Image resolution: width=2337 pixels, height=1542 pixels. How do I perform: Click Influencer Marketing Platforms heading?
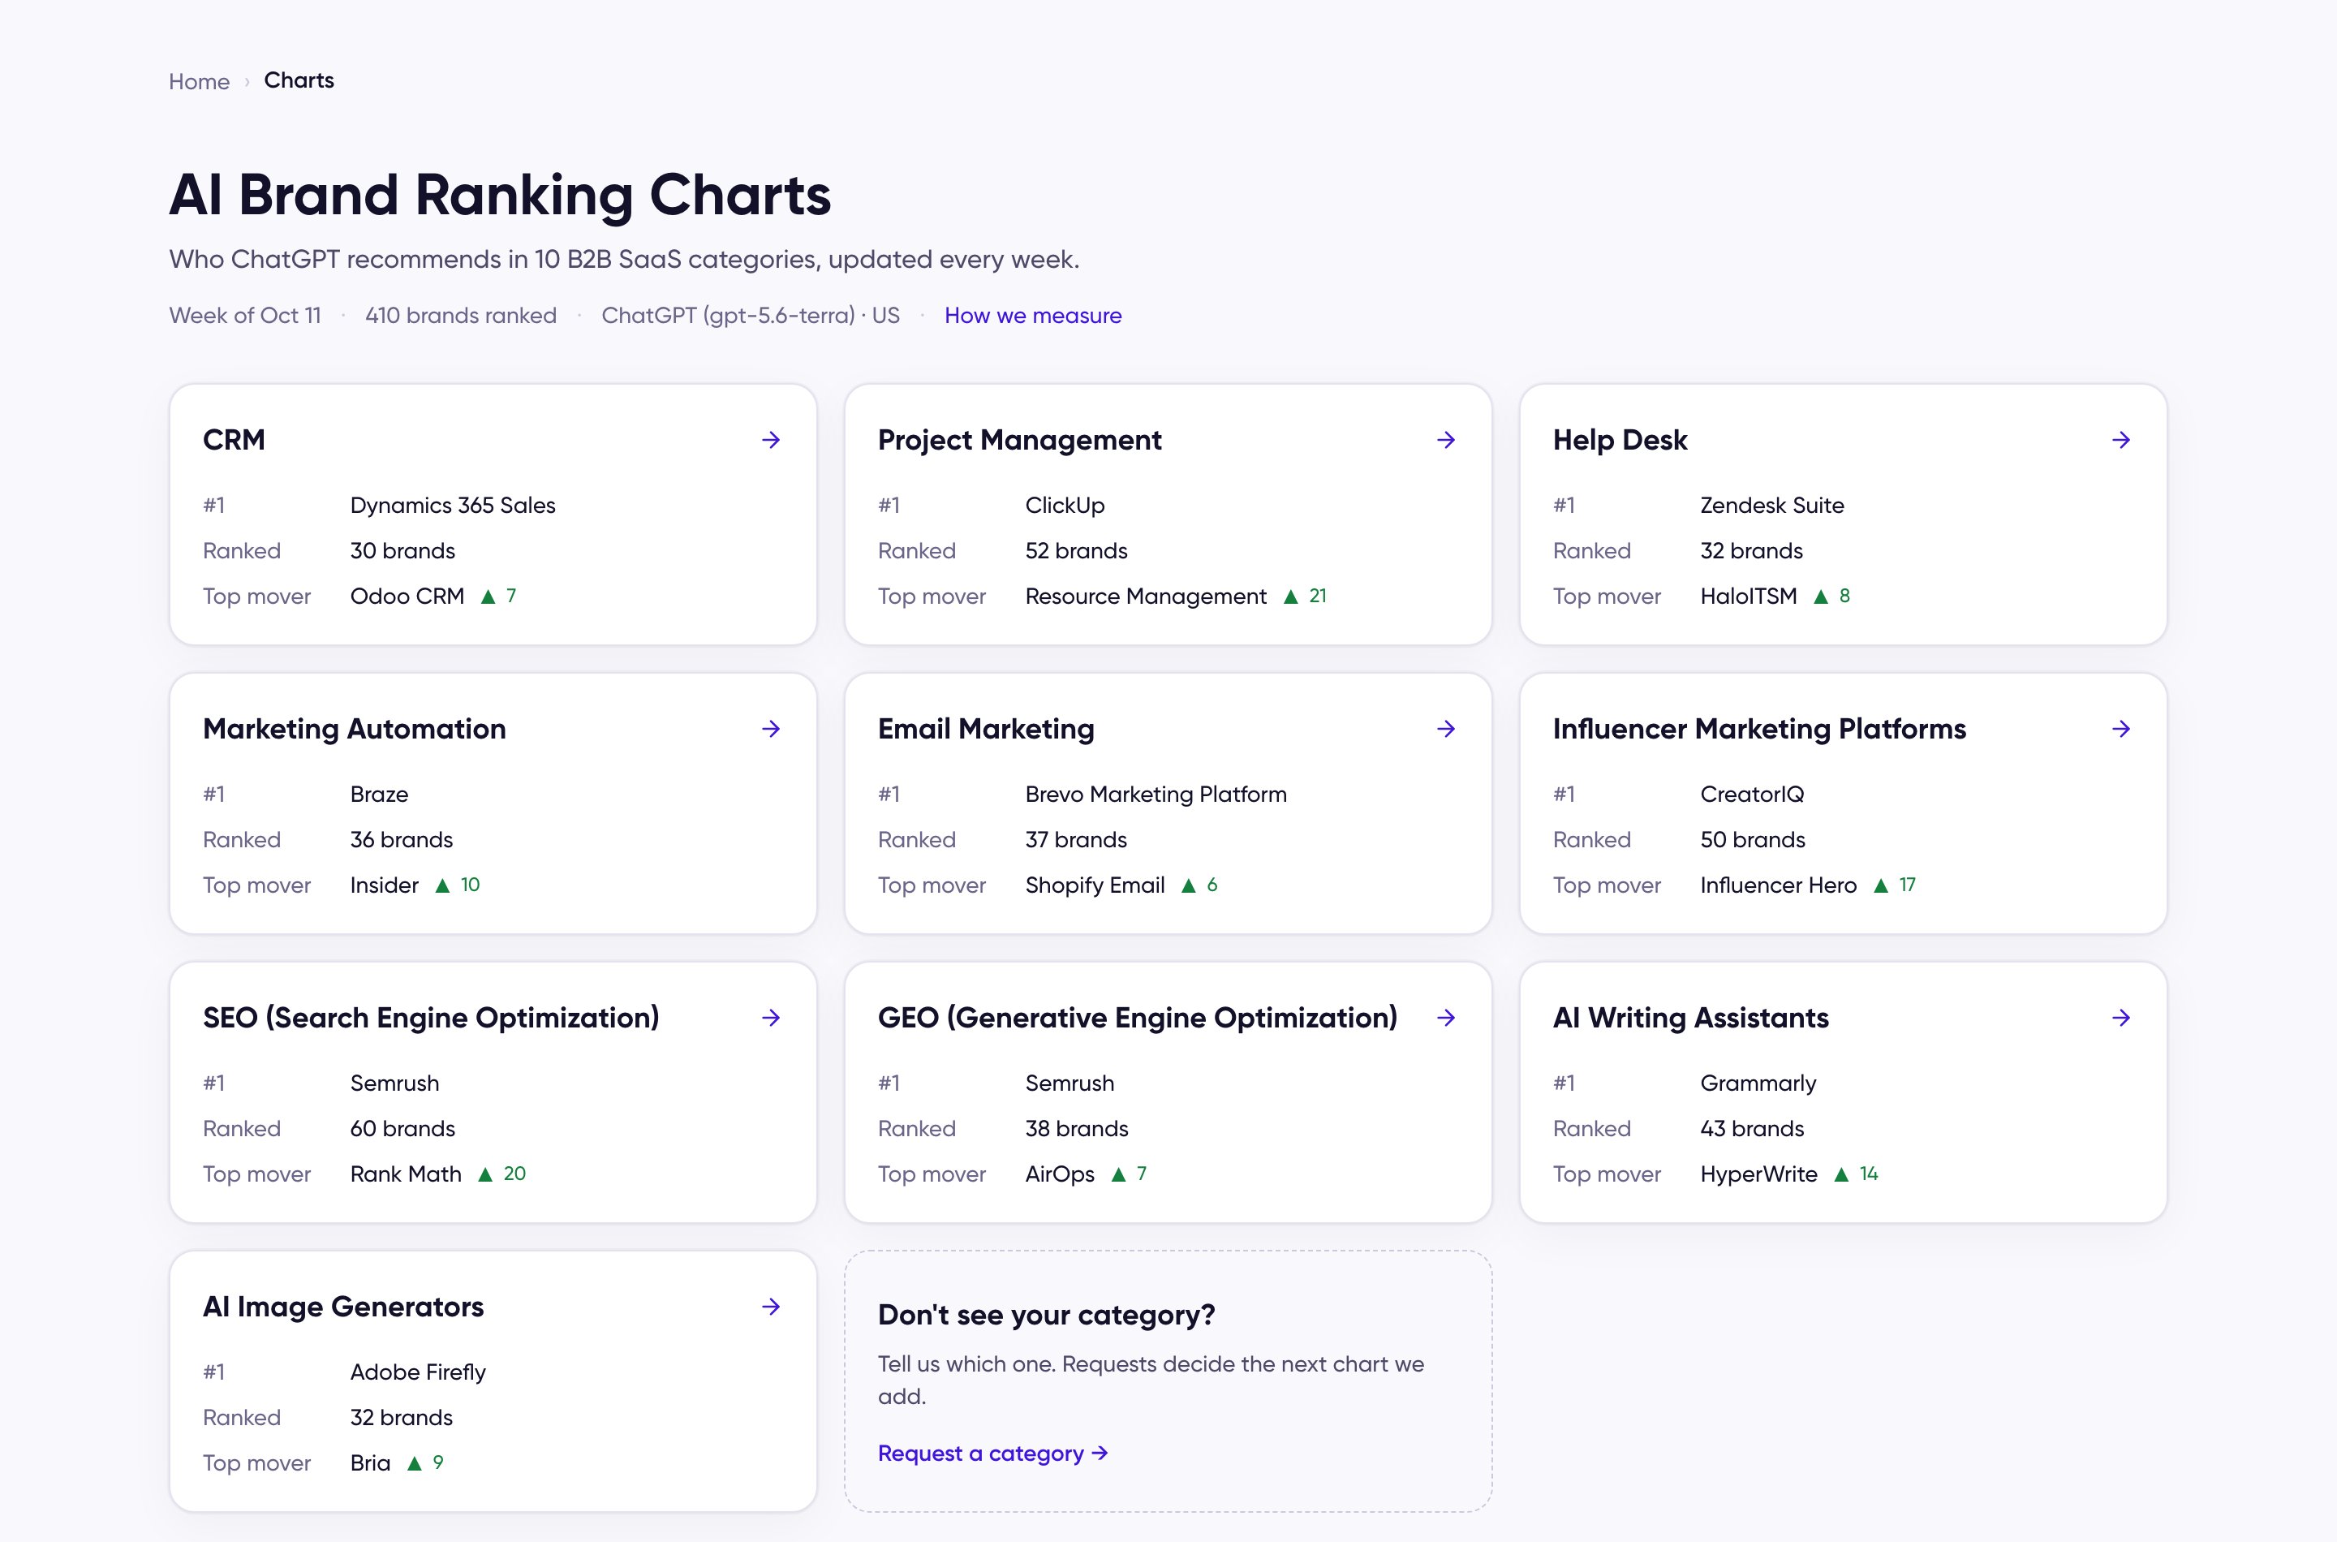pyautogui.click(x=1759, y=729)
